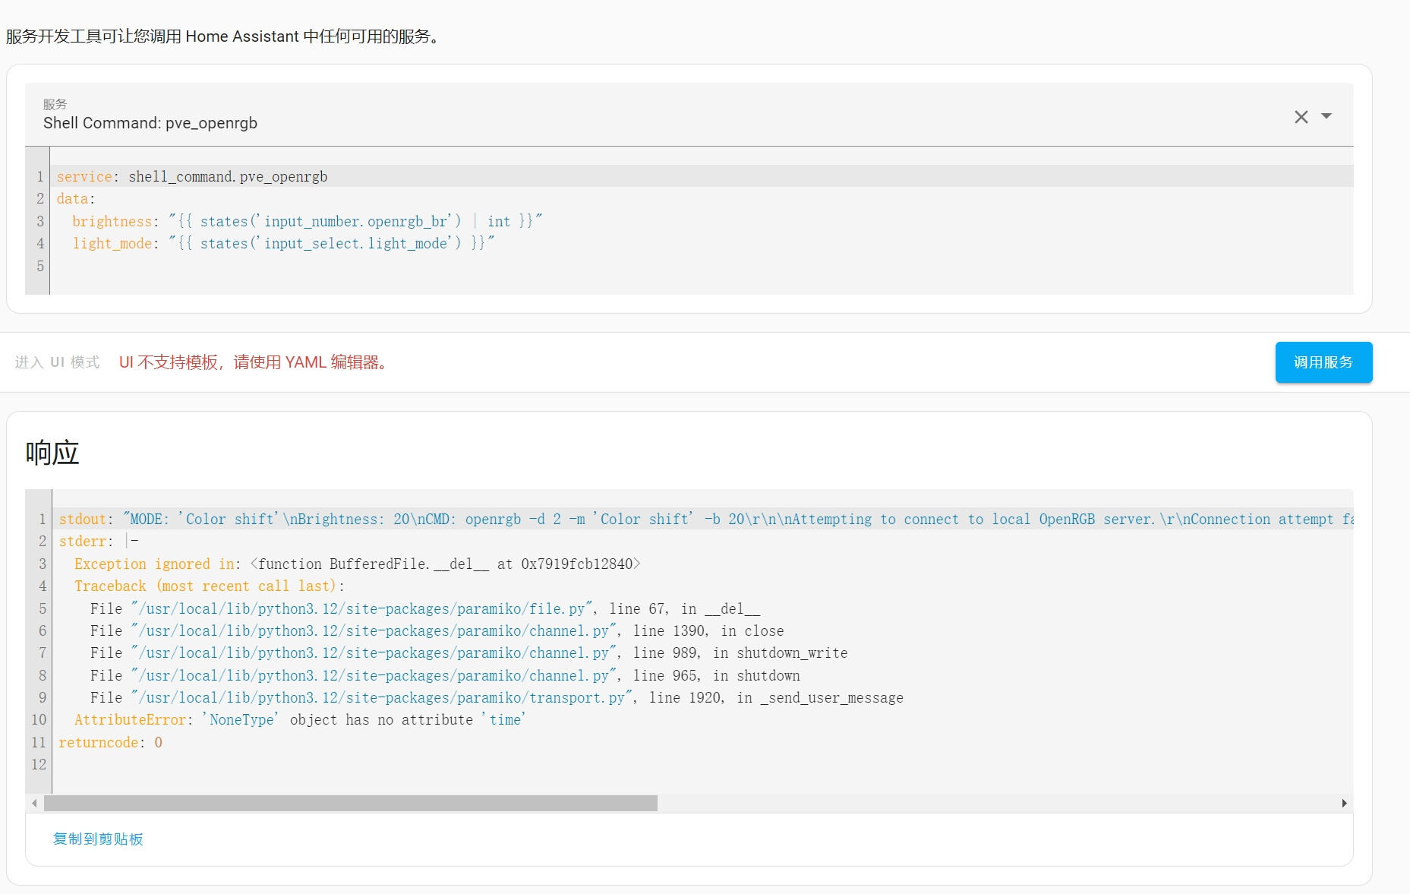This screenshot has width=1410, height=894.
Task: Switch to 进入 UI 模式
Action: tap(58, 362)
